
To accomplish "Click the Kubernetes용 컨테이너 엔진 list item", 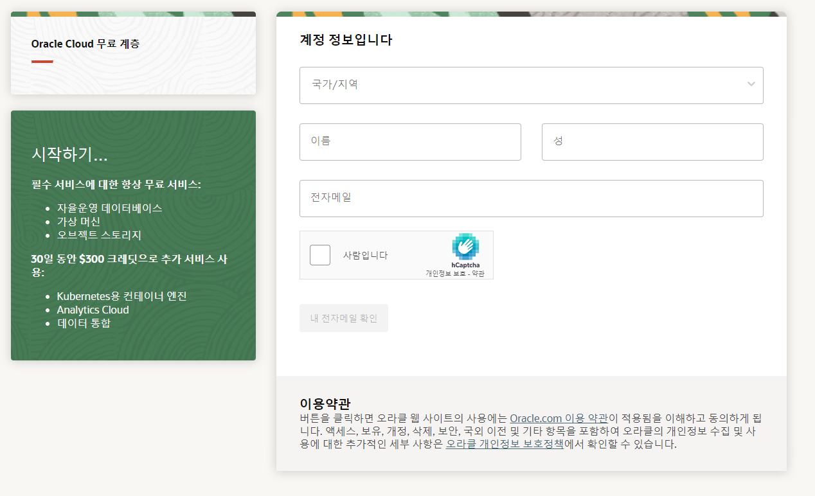I will (x=121, y=296).
